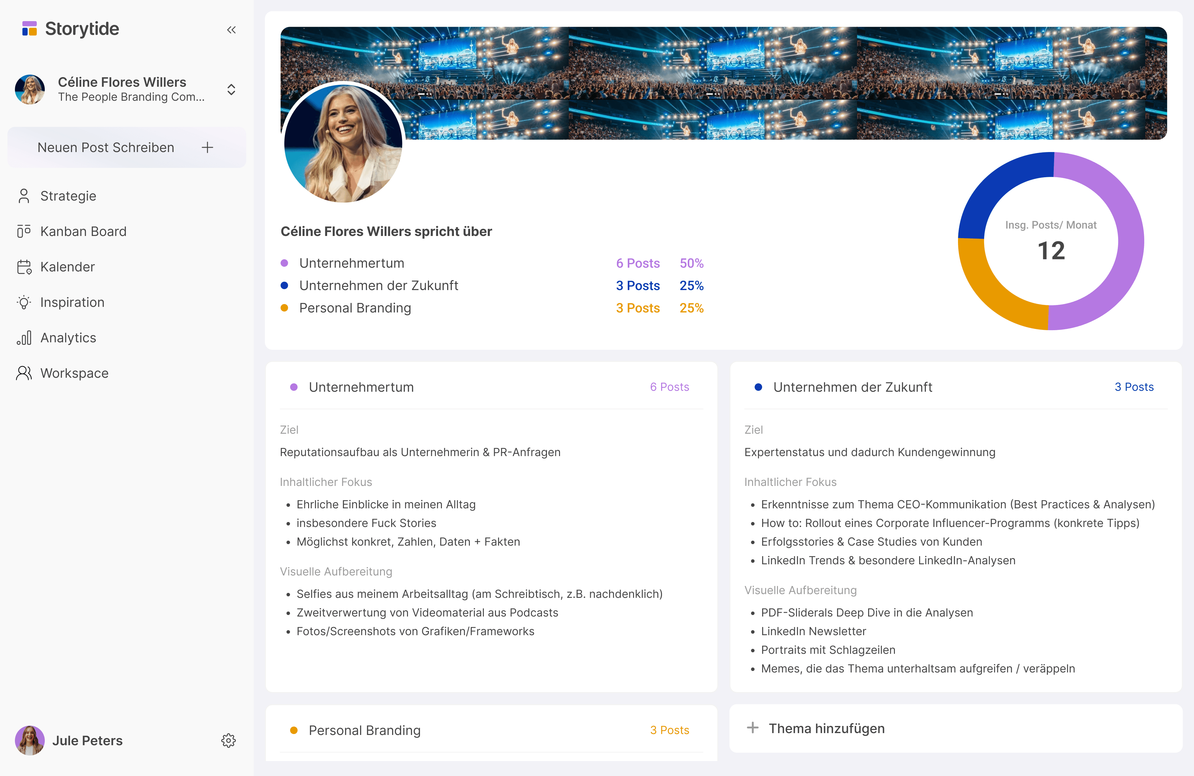This screenshot has height=776, width=1194.
Task: Click the Inspiration lightbulb icon
Action: [24, 302]
